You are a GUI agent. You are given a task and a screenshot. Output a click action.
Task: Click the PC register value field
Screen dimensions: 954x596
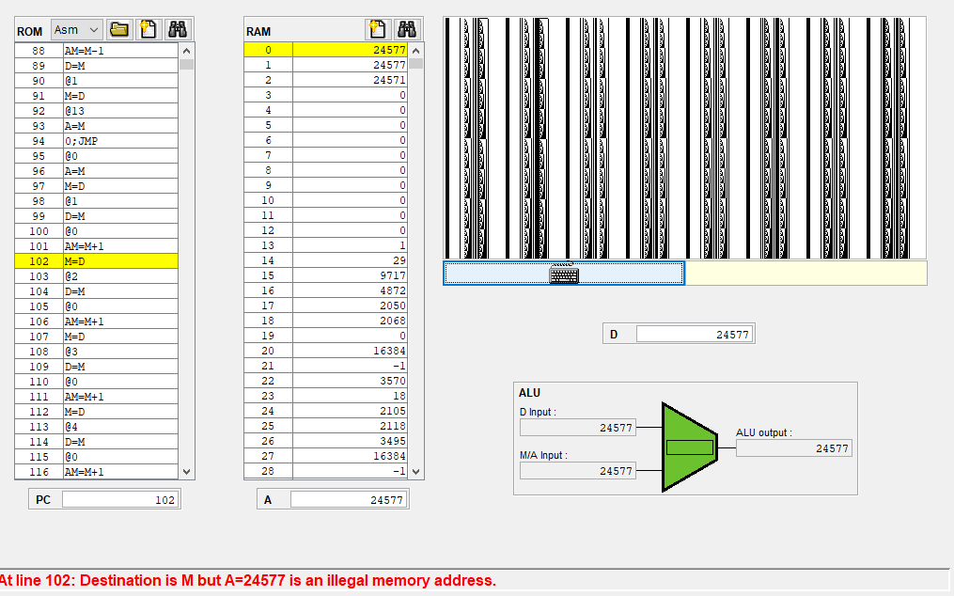click(118, 500)
